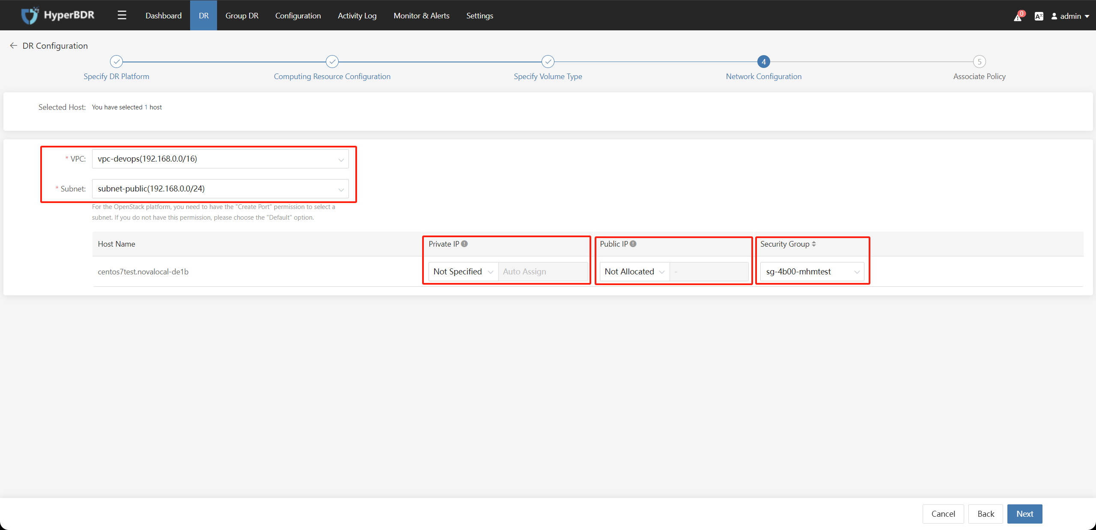Click the Specify DR Platform step circle
Viewport: 1096px width, 530px height.
click(x=116, y=62)
